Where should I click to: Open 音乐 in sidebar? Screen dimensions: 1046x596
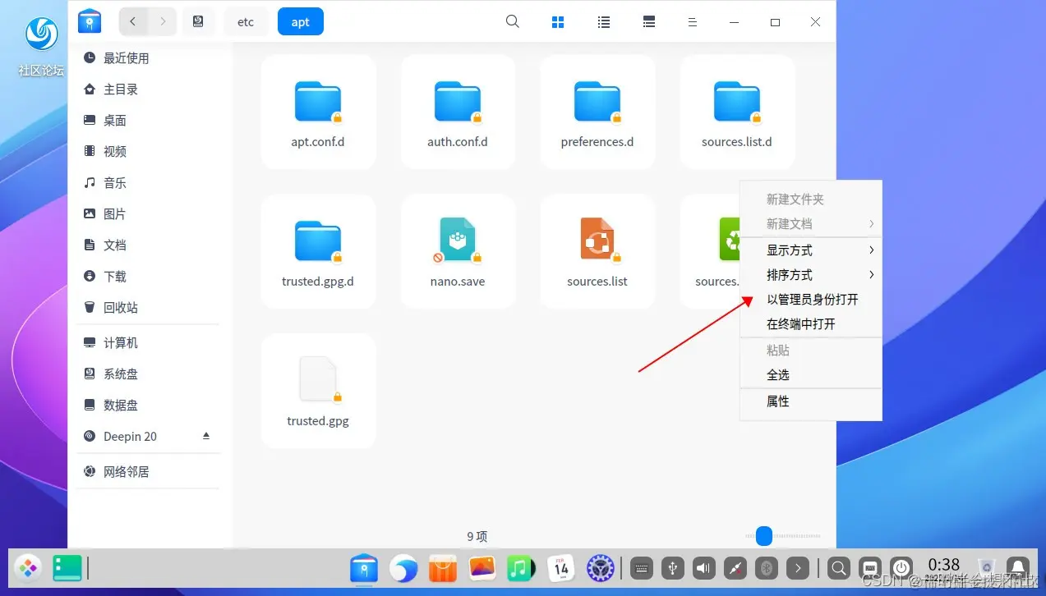(x=149, y=183)
